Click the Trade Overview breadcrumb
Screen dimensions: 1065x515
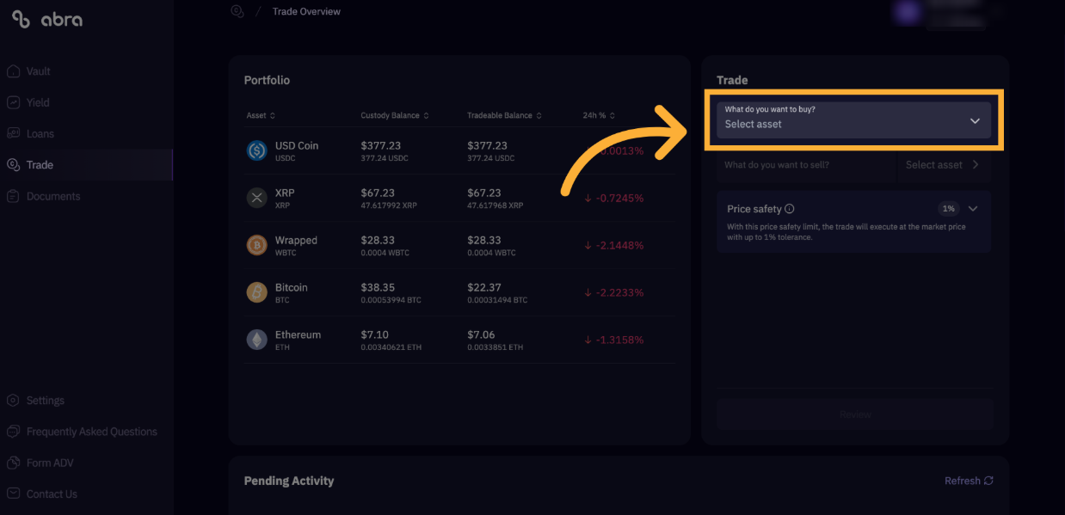click(306, 11)
